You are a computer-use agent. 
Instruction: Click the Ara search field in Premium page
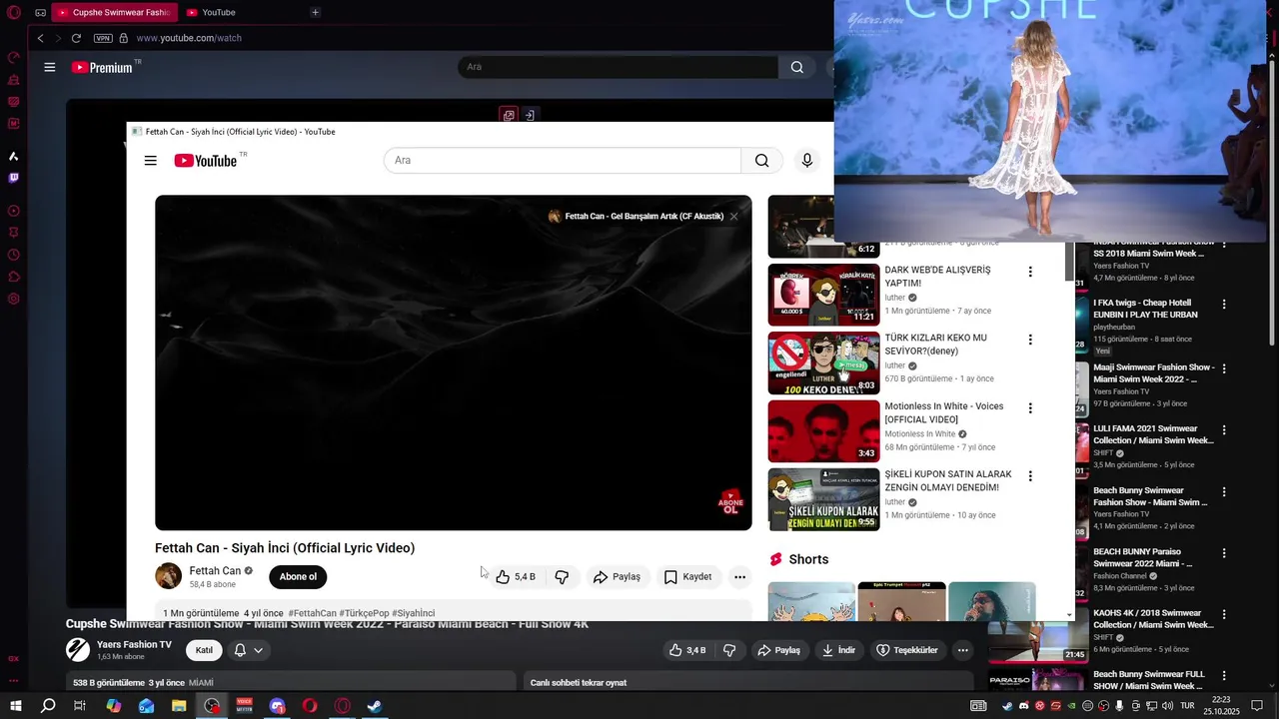coord(618,67)
